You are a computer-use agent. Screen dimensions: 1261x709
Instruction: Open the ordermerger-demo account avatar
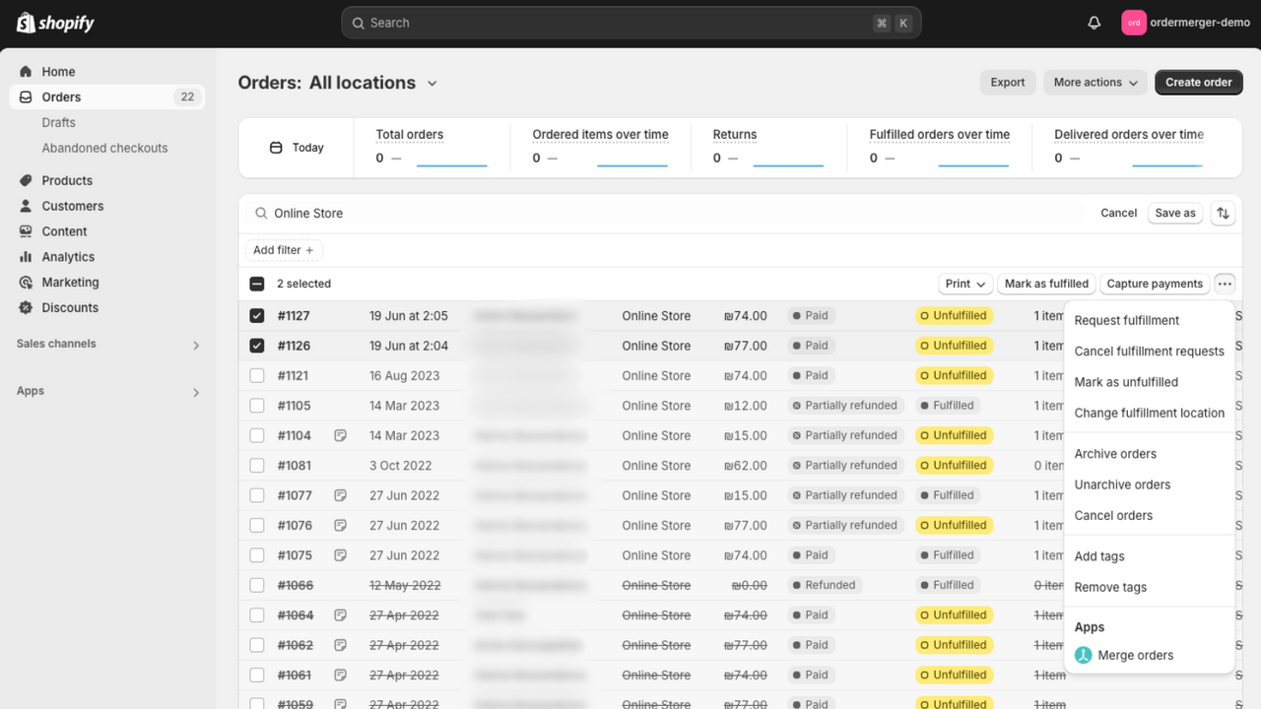coord(1134,23)
